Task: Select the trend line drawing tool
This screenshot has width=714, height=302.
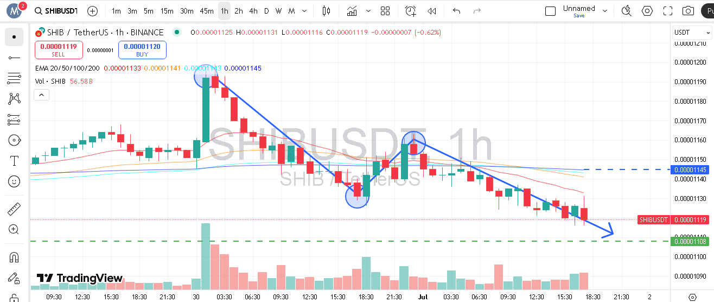Action: [x=14, y=58]
